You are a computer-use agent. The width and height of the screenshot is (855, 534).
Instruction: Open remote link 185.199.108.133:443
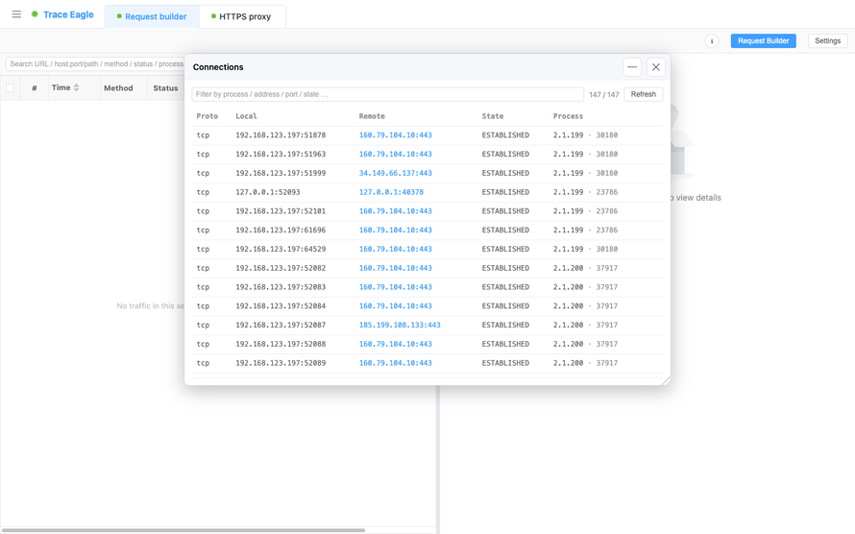pyautogui.click(x=400, y=326)
